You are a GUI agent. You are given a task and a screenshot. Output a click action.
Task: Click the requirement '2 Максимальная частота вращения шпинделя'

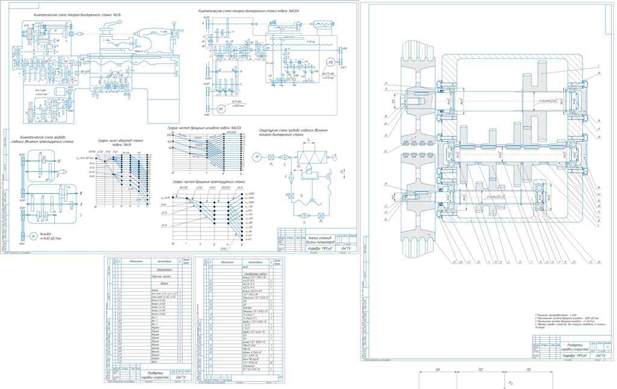pos(566,318)
